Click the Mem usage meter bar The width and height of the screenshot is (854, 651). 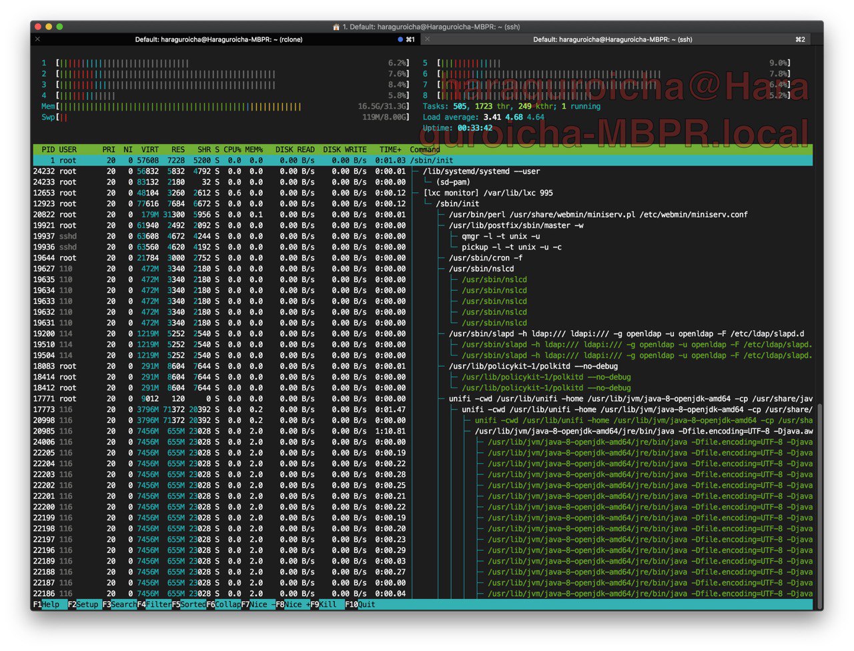click(226, 106)
